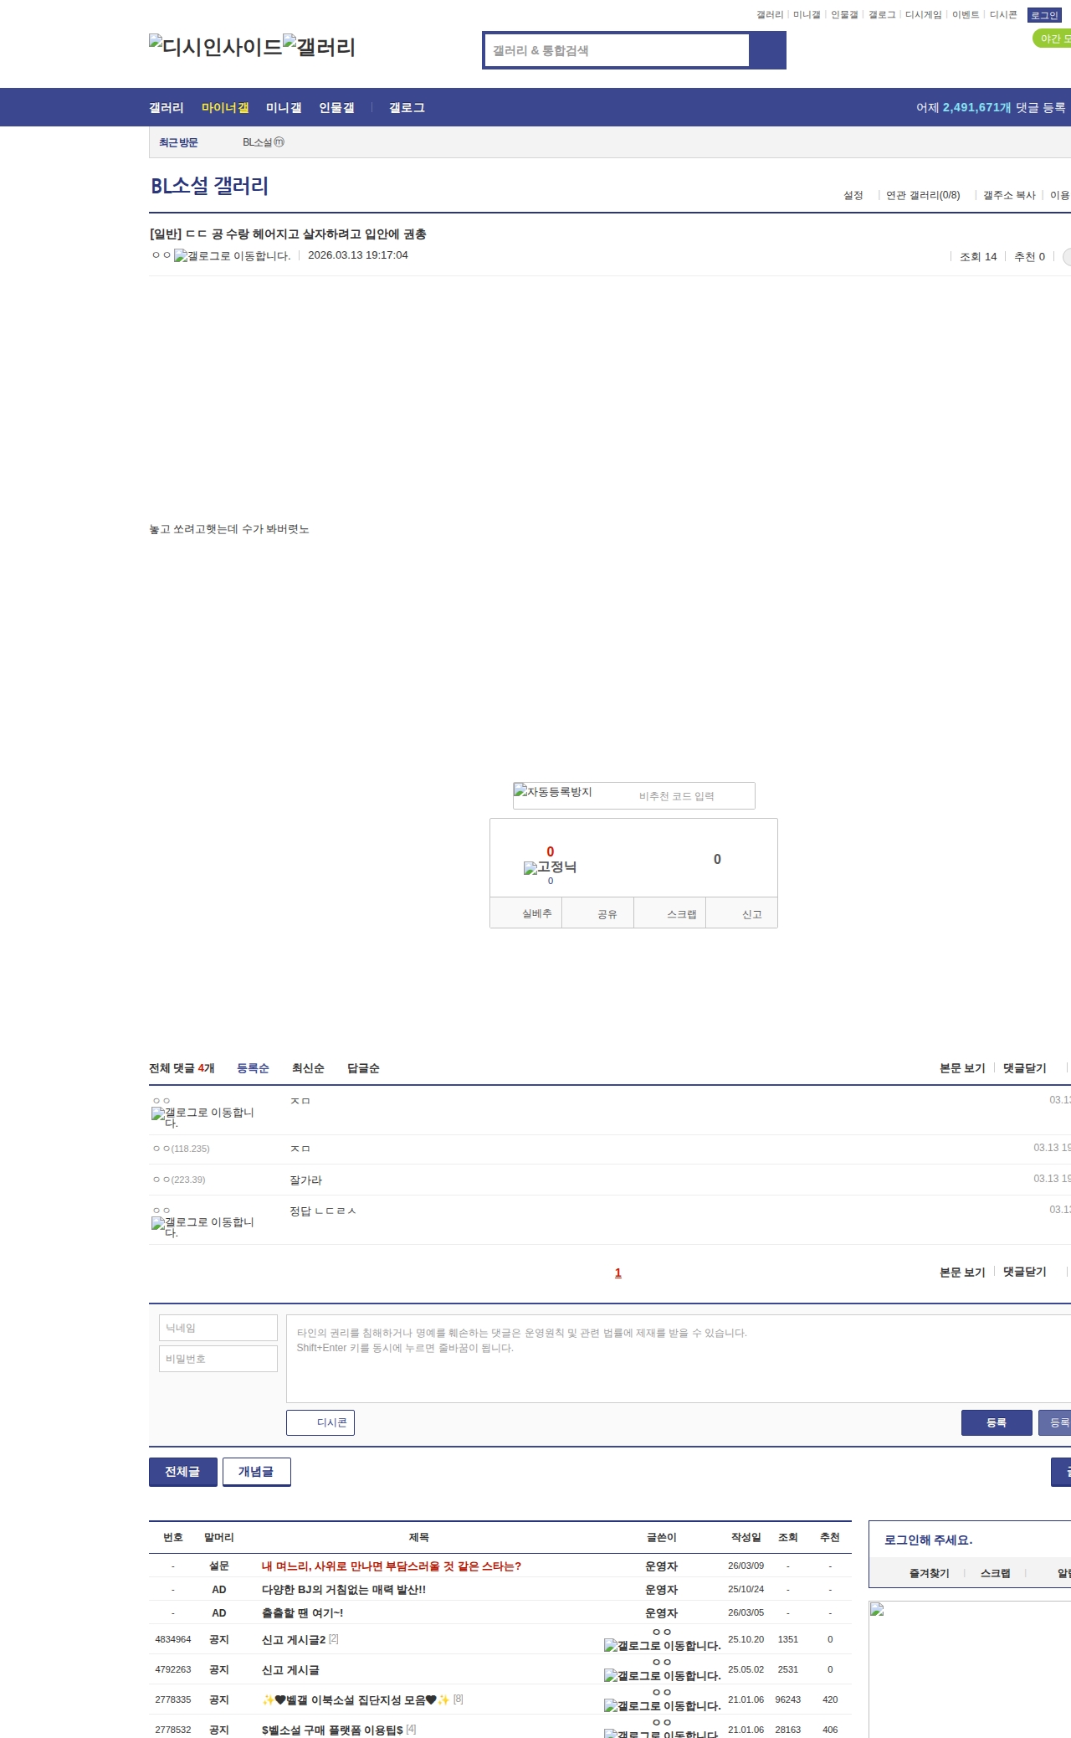This screenshot has width=1071, height=1738.
Task: Sort comments by 최신순
Action: coord(308,1068)
